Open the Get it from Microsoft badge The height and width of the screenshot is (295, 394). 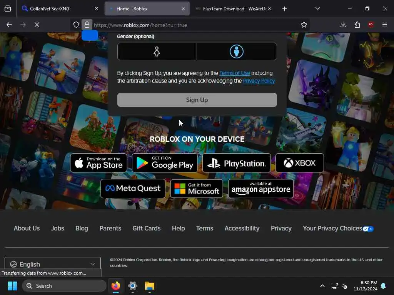click(197, 188)
